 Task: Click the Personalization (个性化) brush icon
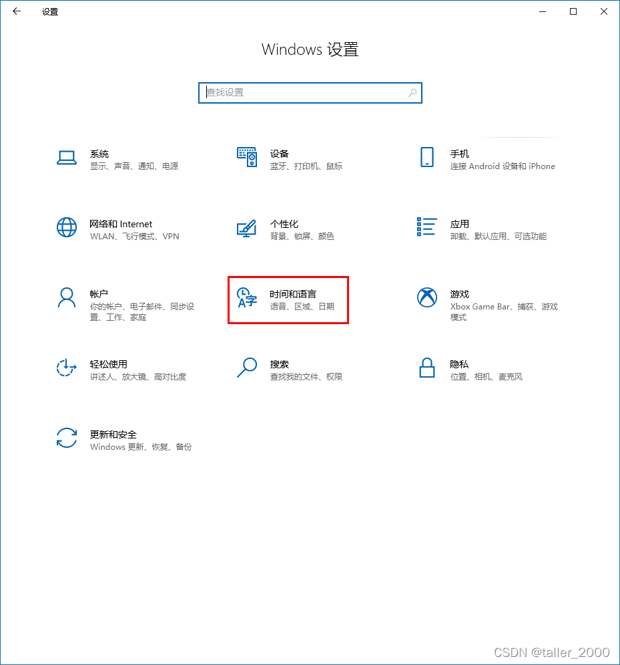click(x=246, y=228)
